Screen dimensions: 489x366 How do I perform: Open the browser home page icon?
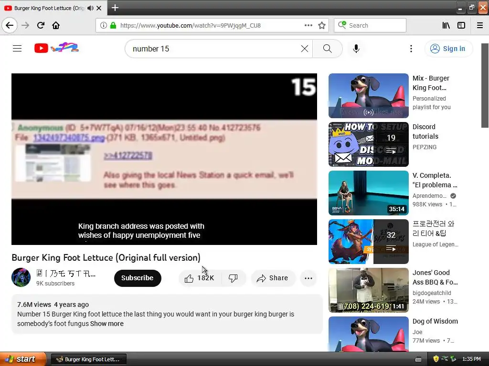[x=56, y=25]
